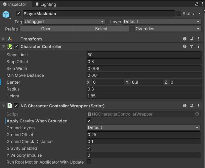The width and height of the screenshot is (205, 168).
Task: Click the Step Offset value field
Action: tap(144, 61)
